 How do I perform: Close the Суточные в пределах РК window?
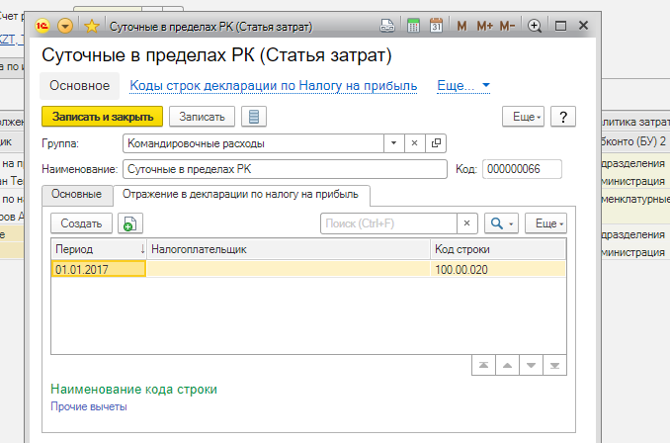click(583, 26)
